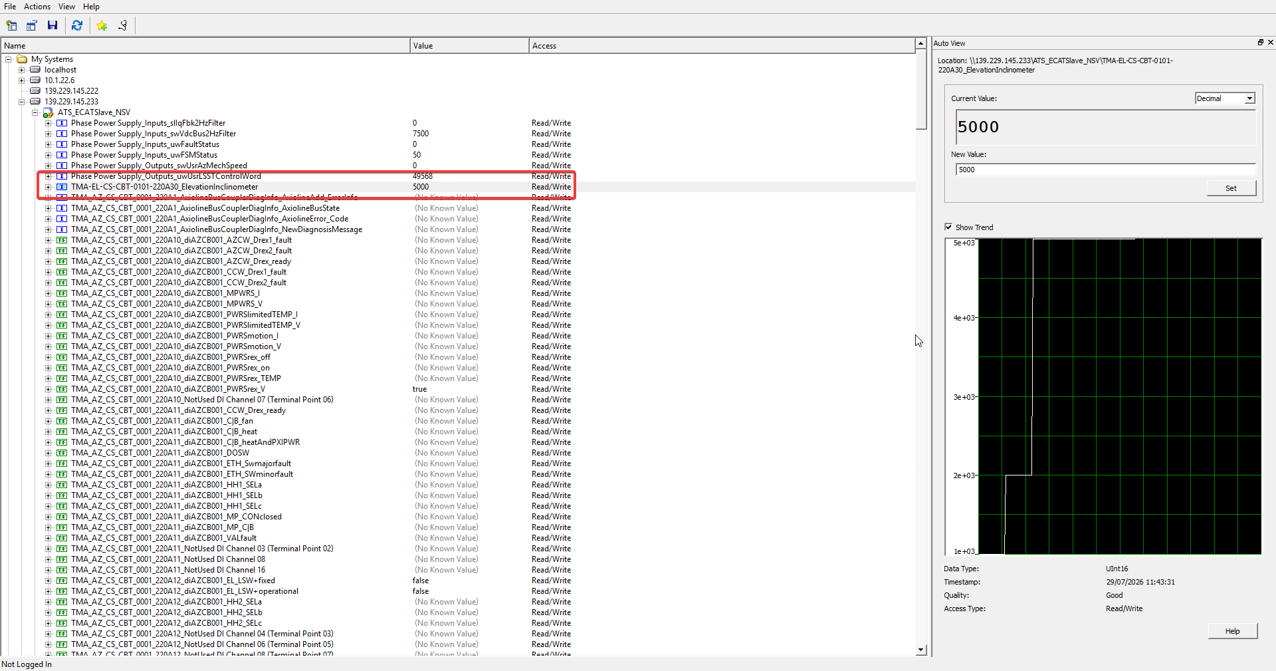Expand the Outputs_swUsrAzMechSpeed variable node
Viewport: 1276px width, 671px height.
point(49,166)
